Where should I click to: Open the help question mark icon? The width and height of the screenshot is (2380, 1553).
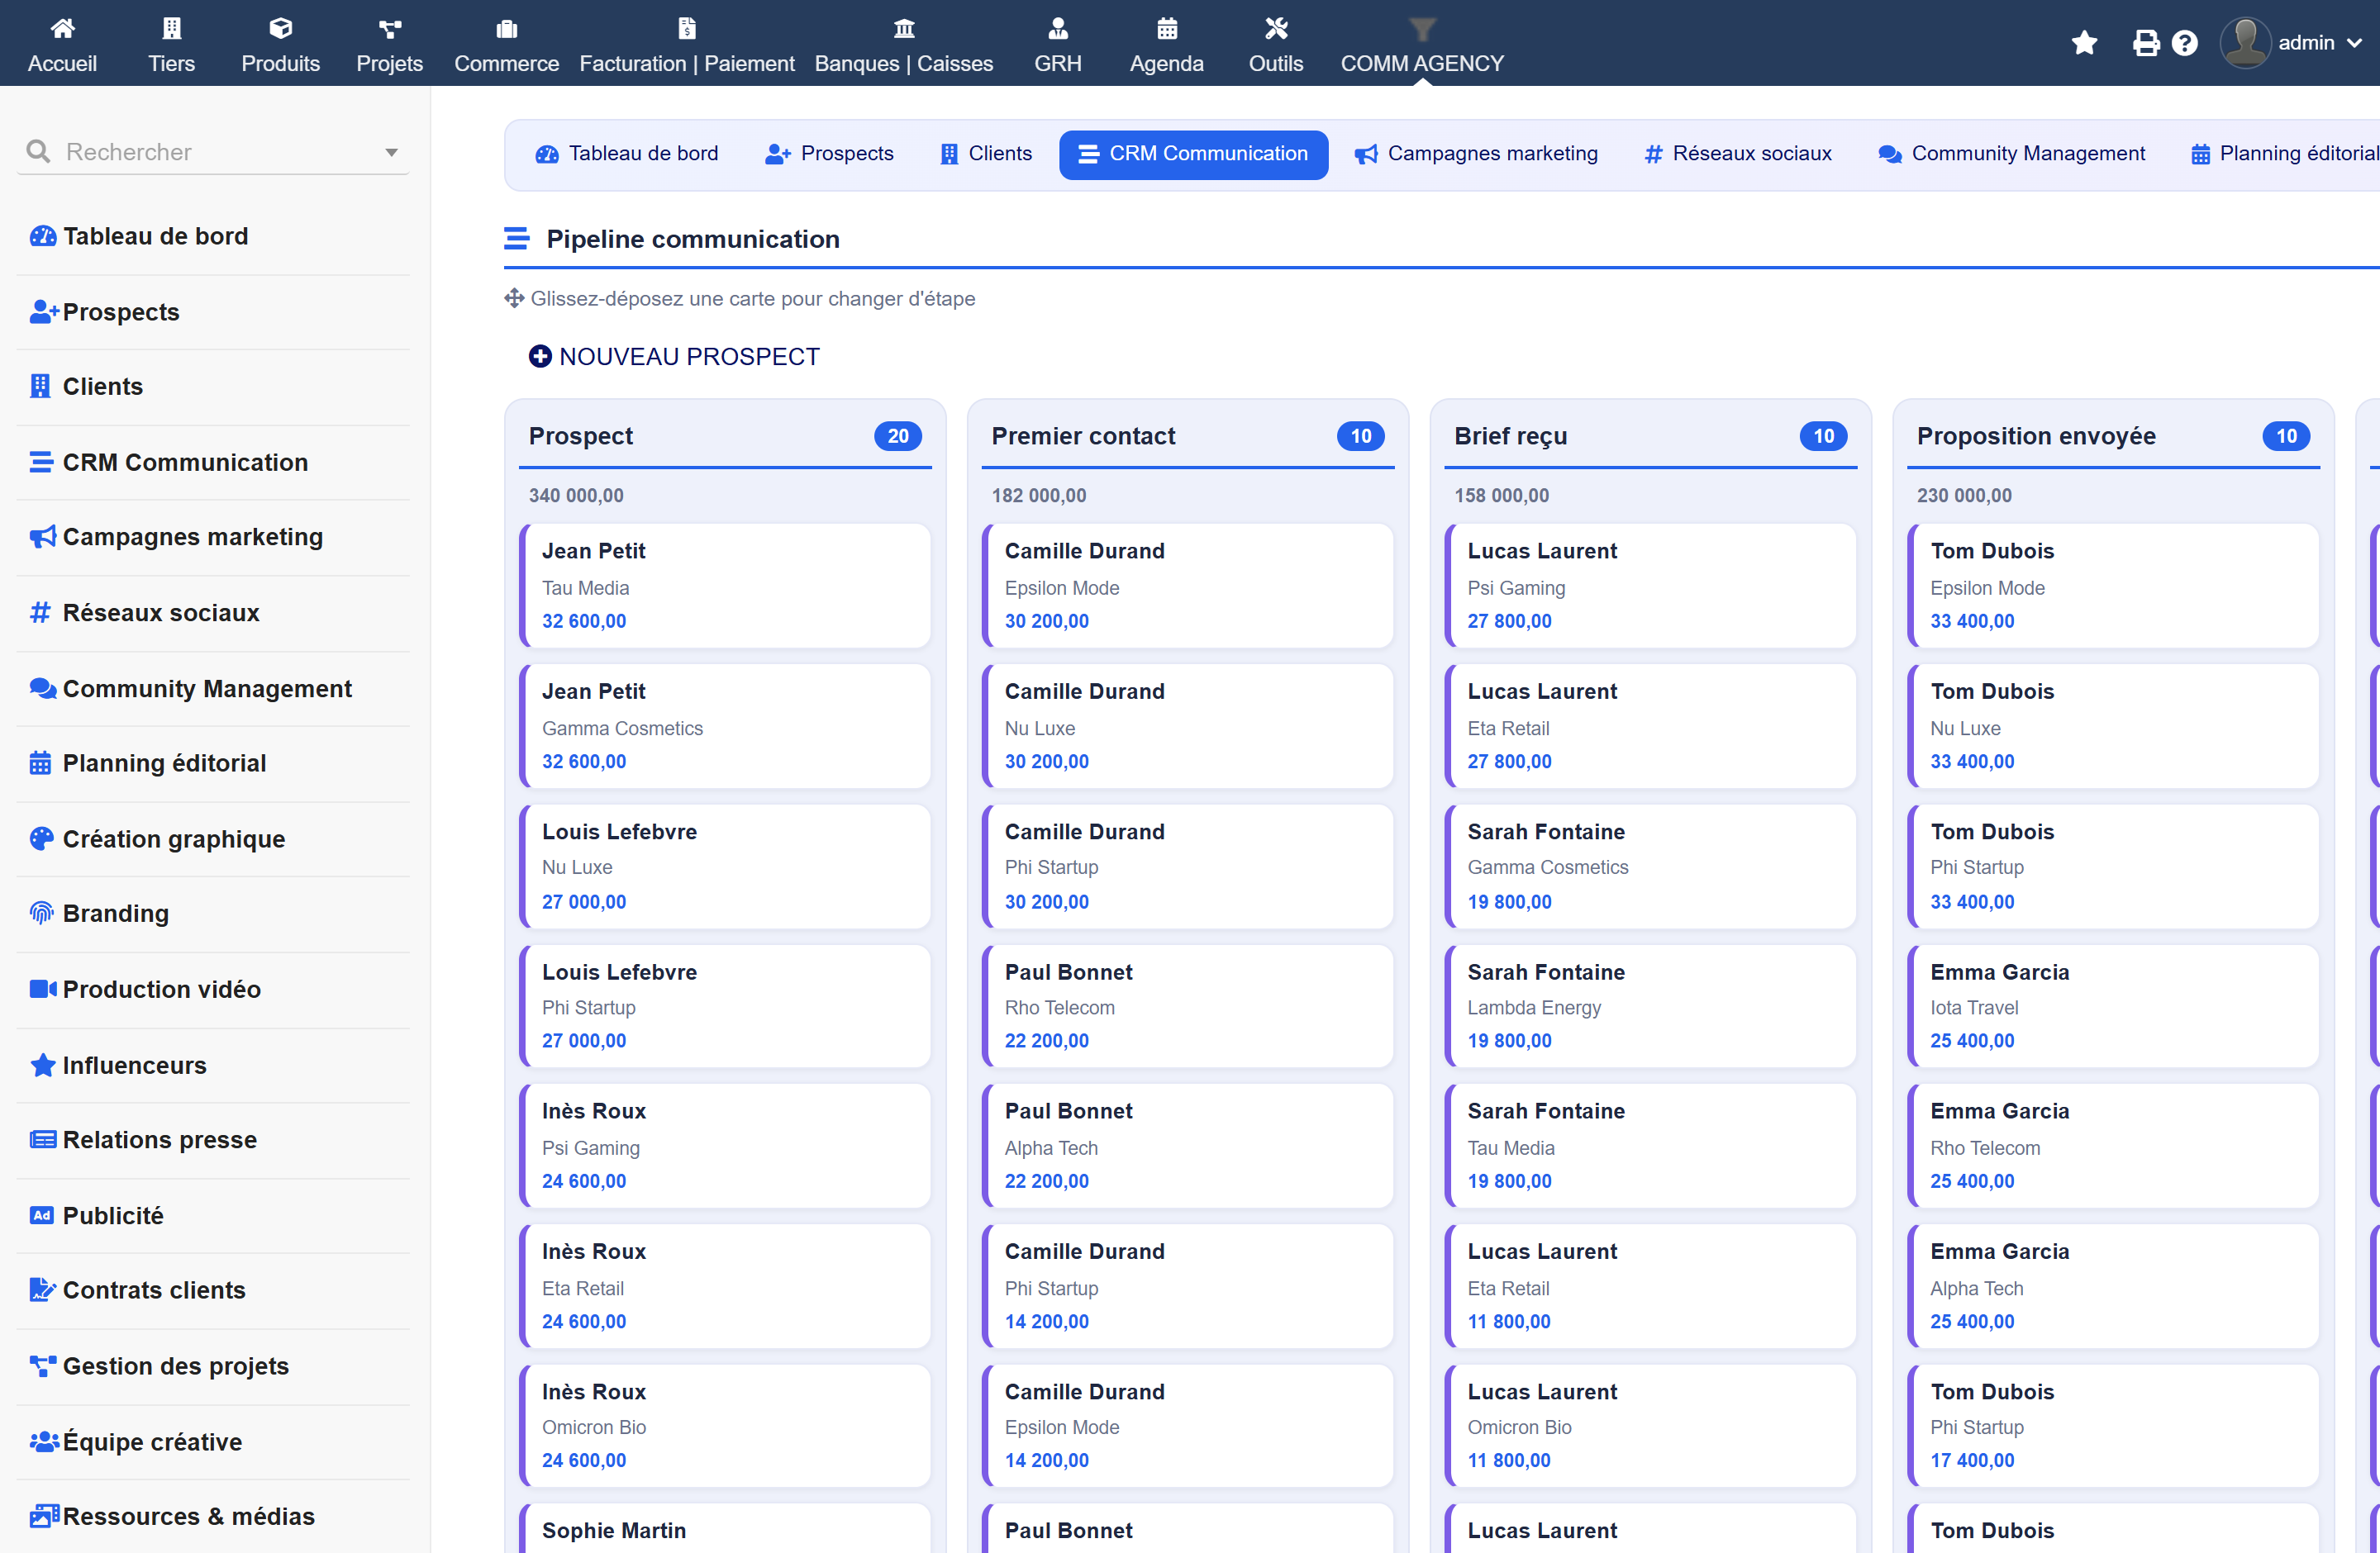[x=2185, y=43]
